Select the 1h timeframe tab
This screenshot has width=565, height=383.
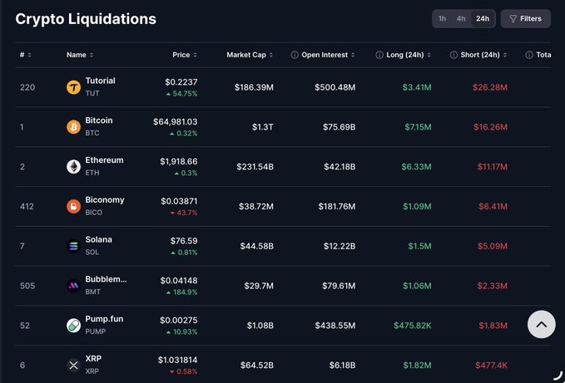442,19
